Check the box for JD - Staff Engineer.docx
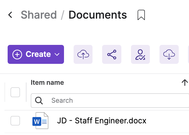Image resolution: width=189 pixels, height=135 pixels. 15,121
